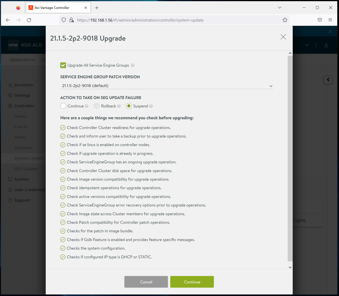Open System in the sidebar
Image resolution: width=339 pixels, height=296 pixels.
pos(21,179)
